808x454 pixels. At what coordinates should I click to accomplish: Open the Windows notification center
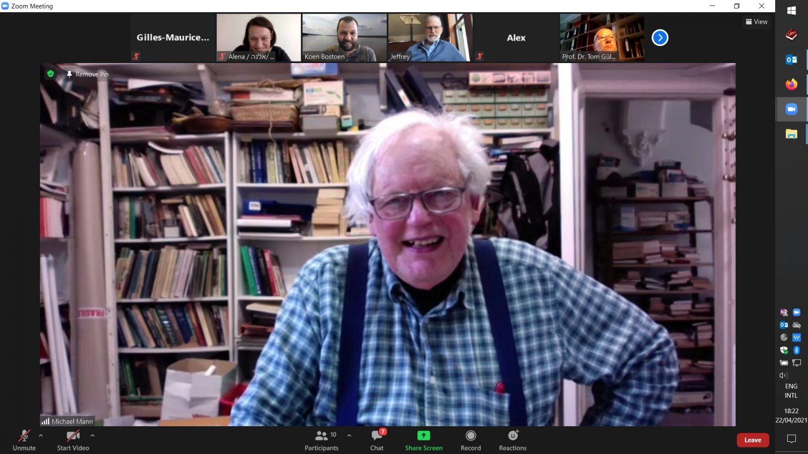[791, 439]
